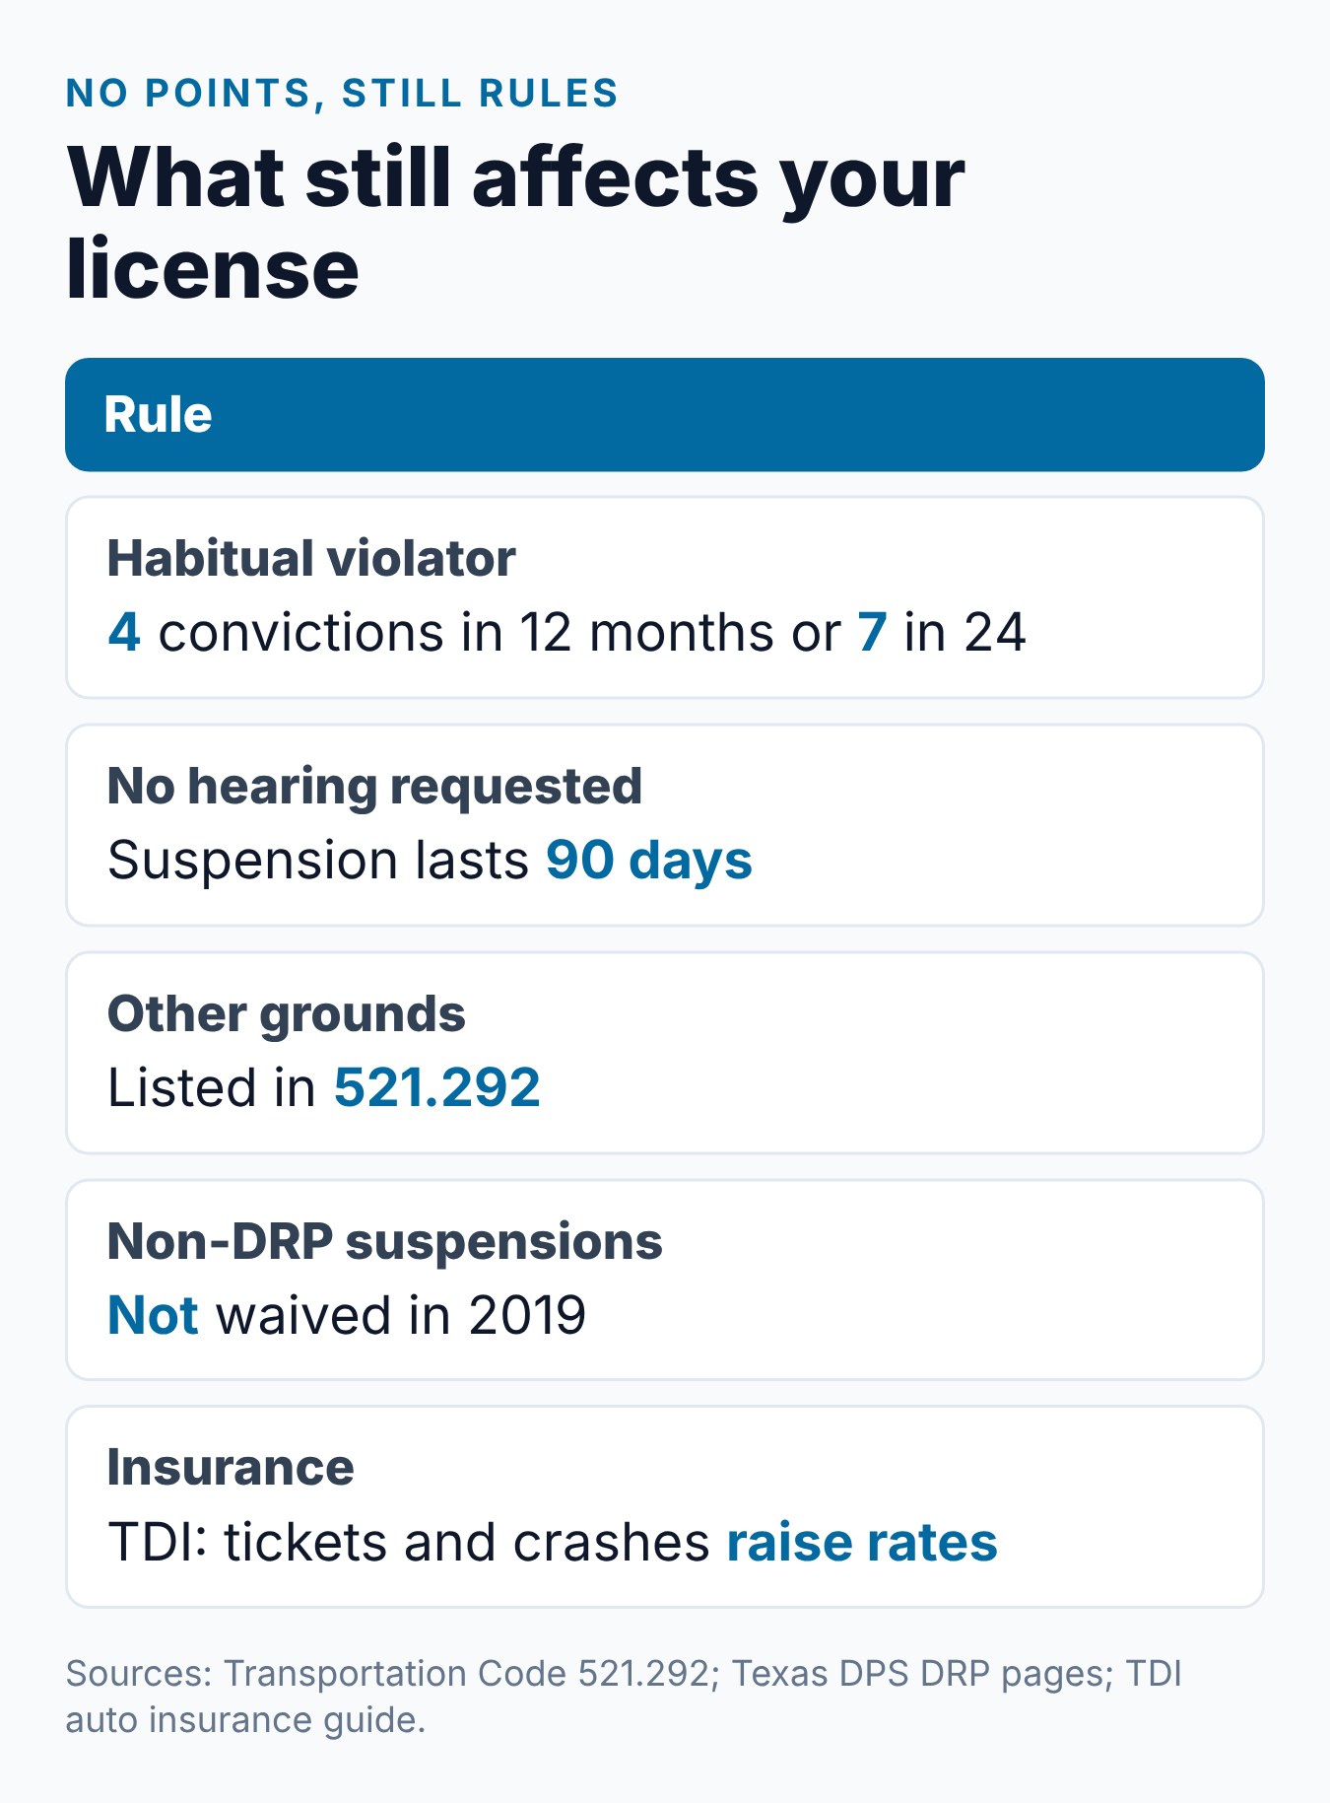
Task: Click the blue "Rule" header bar
Action: [665, 414]
